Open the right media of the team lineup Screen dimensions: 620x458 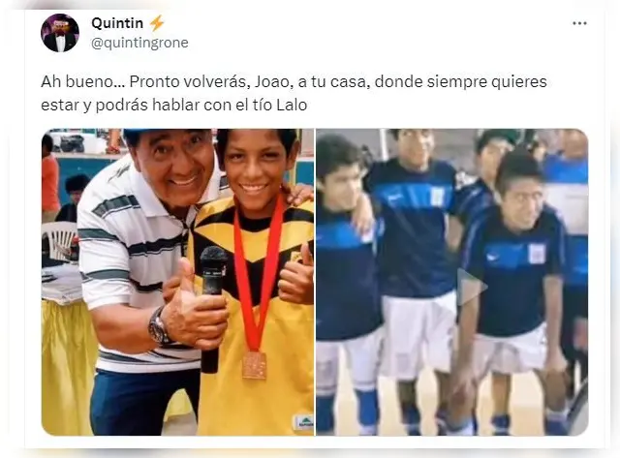452,282
